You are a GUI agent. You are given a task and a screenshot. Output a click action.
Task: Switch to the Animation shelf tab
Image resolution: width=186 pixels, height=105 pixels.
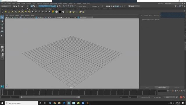tap(41, 9)
